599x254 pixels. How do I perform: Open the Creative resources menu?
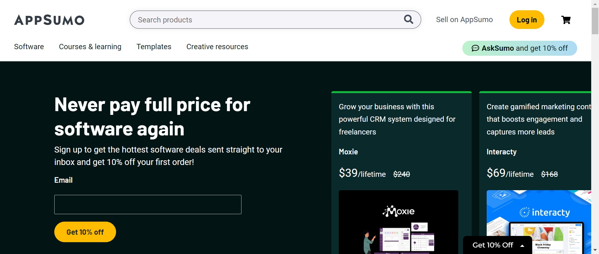click(217, 47)
